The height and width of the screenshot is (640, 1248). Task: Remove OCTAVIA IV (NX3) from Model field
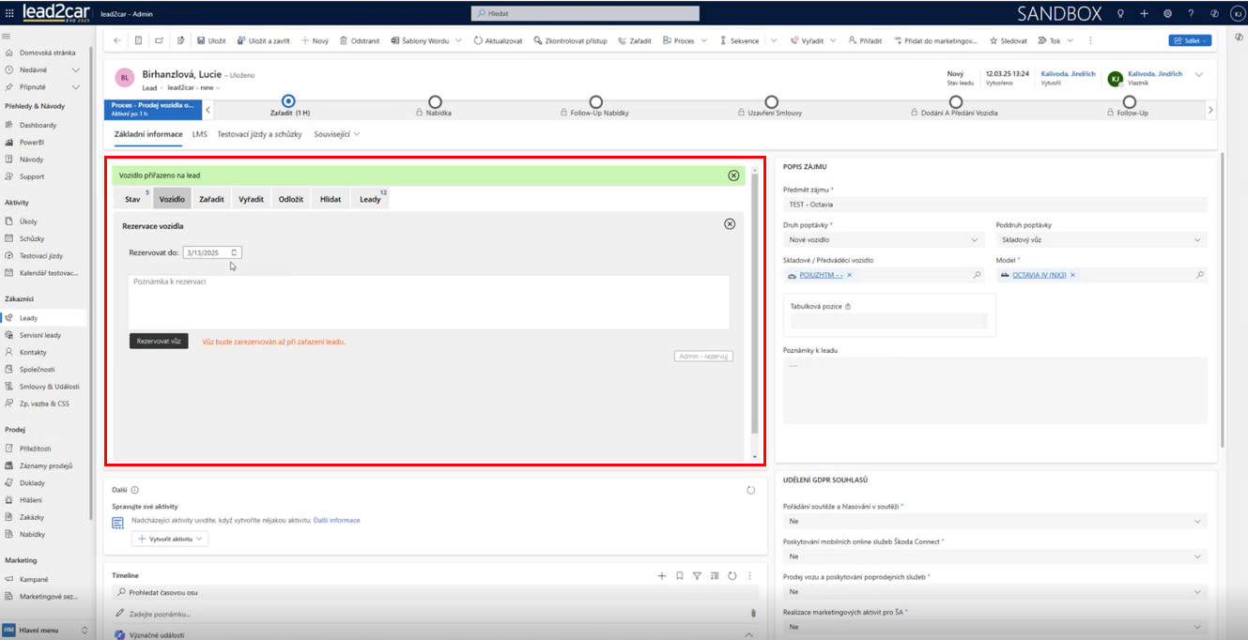1072,275
